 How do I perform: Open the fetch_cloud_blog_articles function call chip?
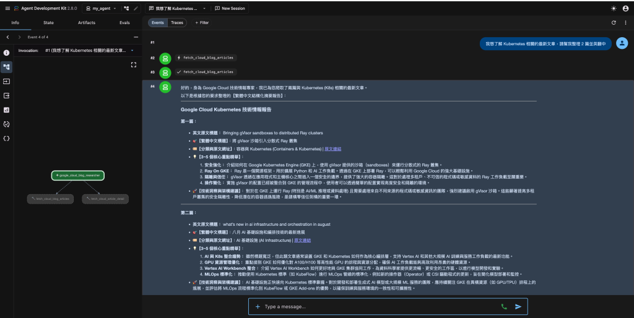tap(206, 58)
